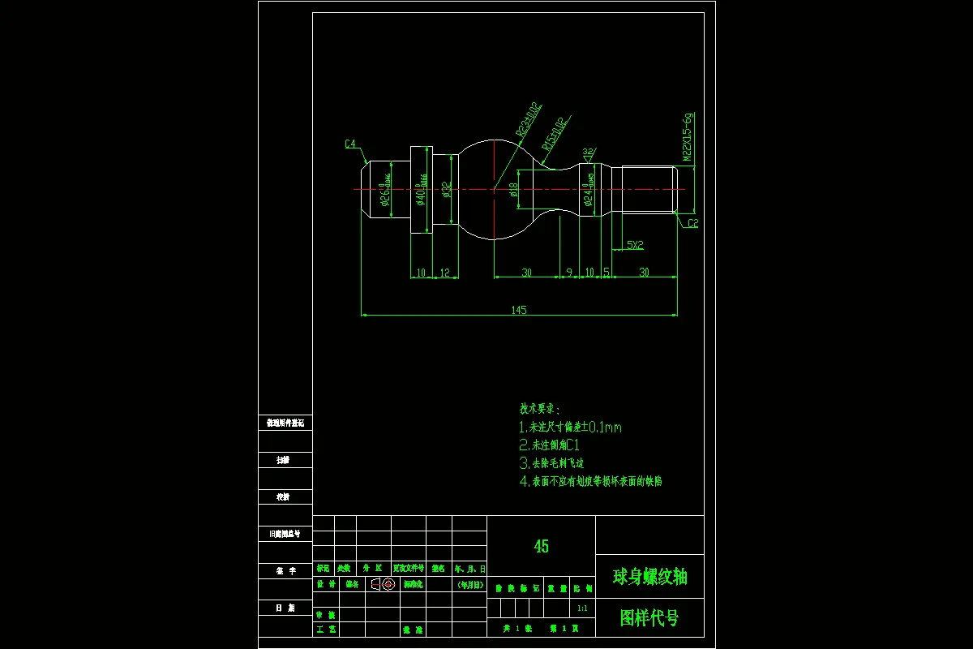Click the 共1张 第1页 sheet count cell

[541, 629]
